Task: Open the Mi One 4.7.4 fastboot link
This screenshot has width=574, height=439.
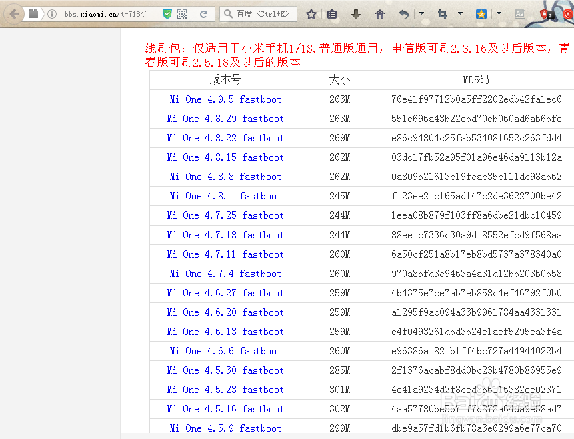Action: pyautogui.click(x=225, y=274)
